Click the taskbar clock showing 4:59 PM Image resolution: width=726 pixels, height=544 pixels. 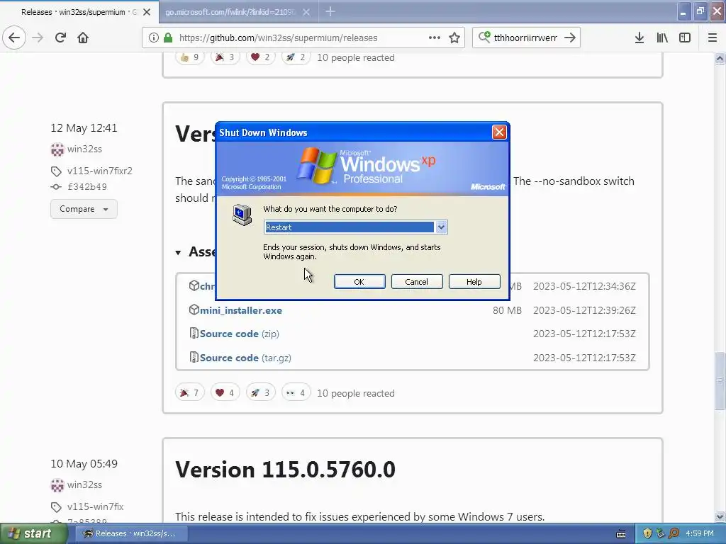700,533
